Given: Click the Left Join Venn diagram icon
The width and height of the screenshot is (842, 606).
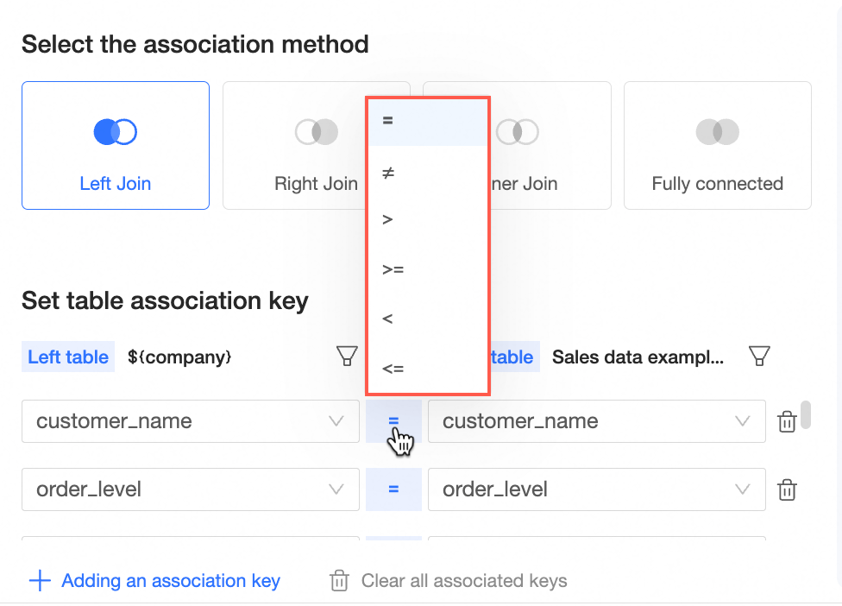Looking at the screenshot, I should [115, 132].
